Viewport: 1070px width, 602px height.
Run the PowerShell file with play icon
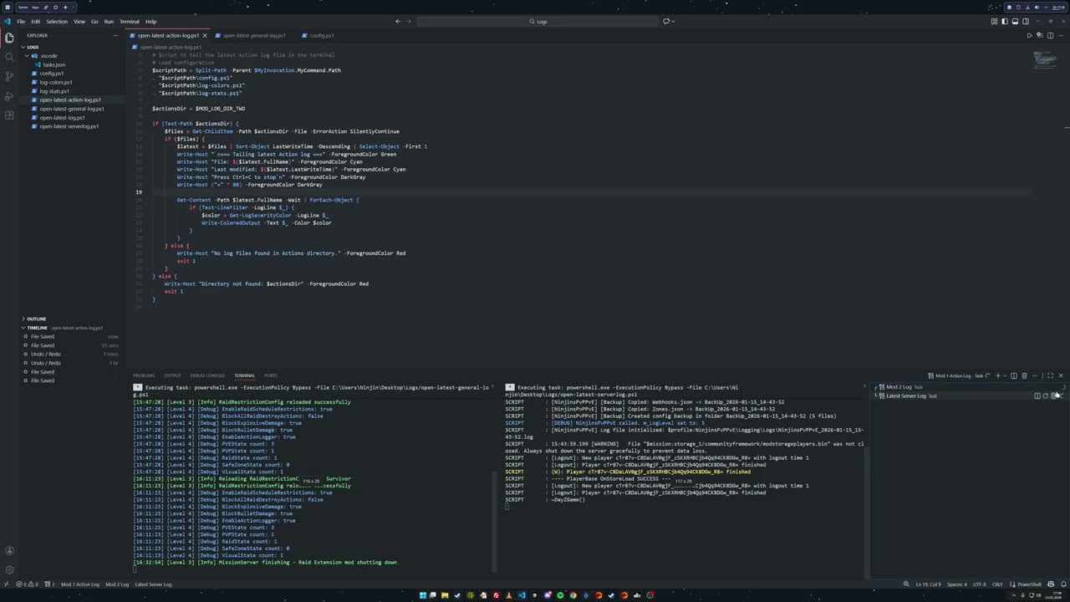point(1030,35)
